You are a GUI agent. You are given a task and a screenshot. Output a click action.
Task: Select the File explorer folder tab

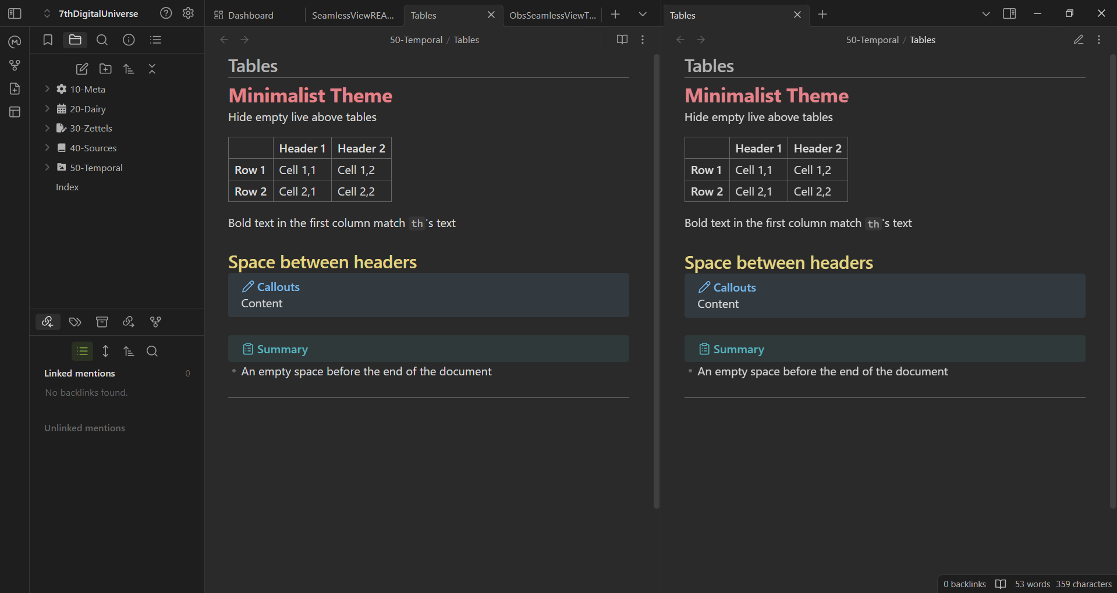click(75, 40)
